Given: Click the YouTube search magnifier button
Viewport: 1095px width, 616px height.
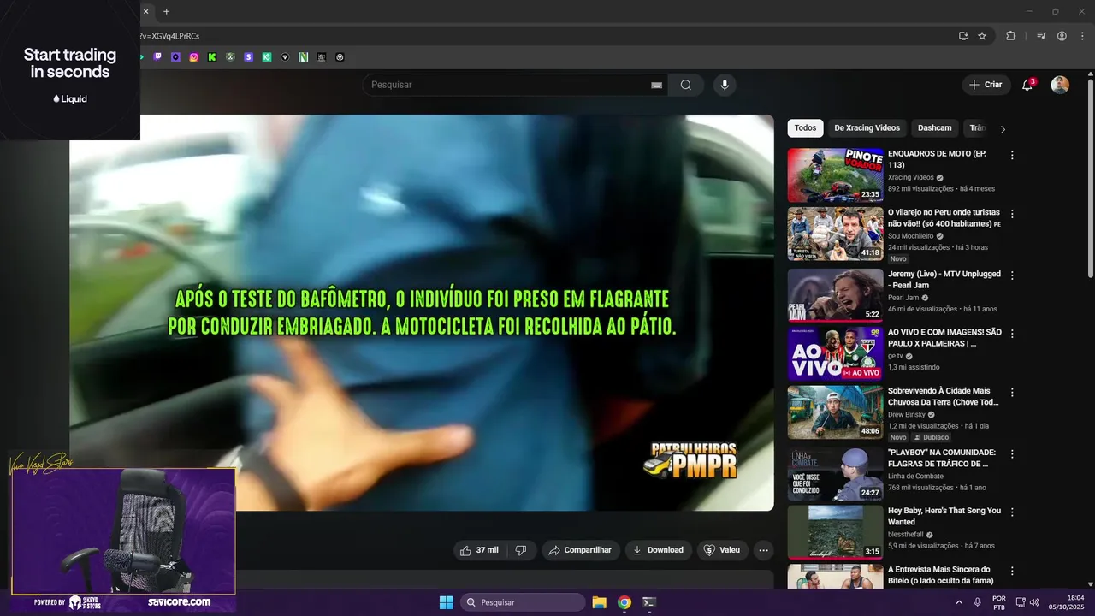Looking at the screenshot, I should [686, 85].
